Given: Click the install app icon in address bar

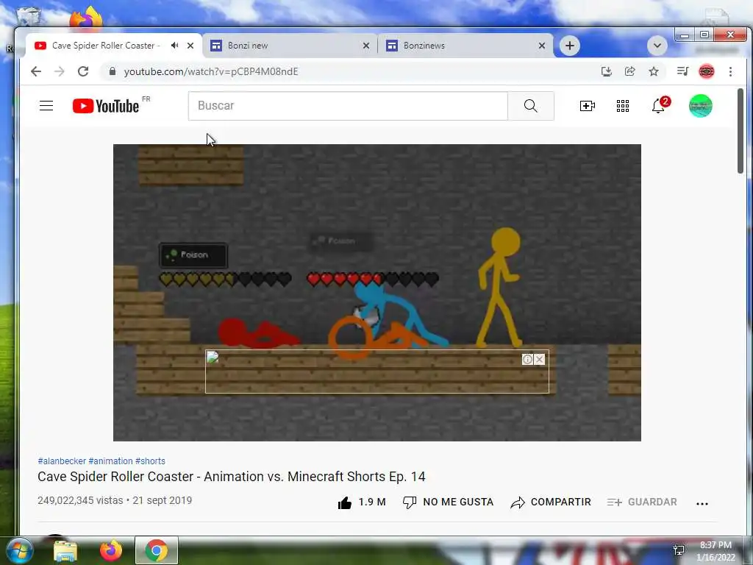Looking at the screenshot, I should click(607, 71).
